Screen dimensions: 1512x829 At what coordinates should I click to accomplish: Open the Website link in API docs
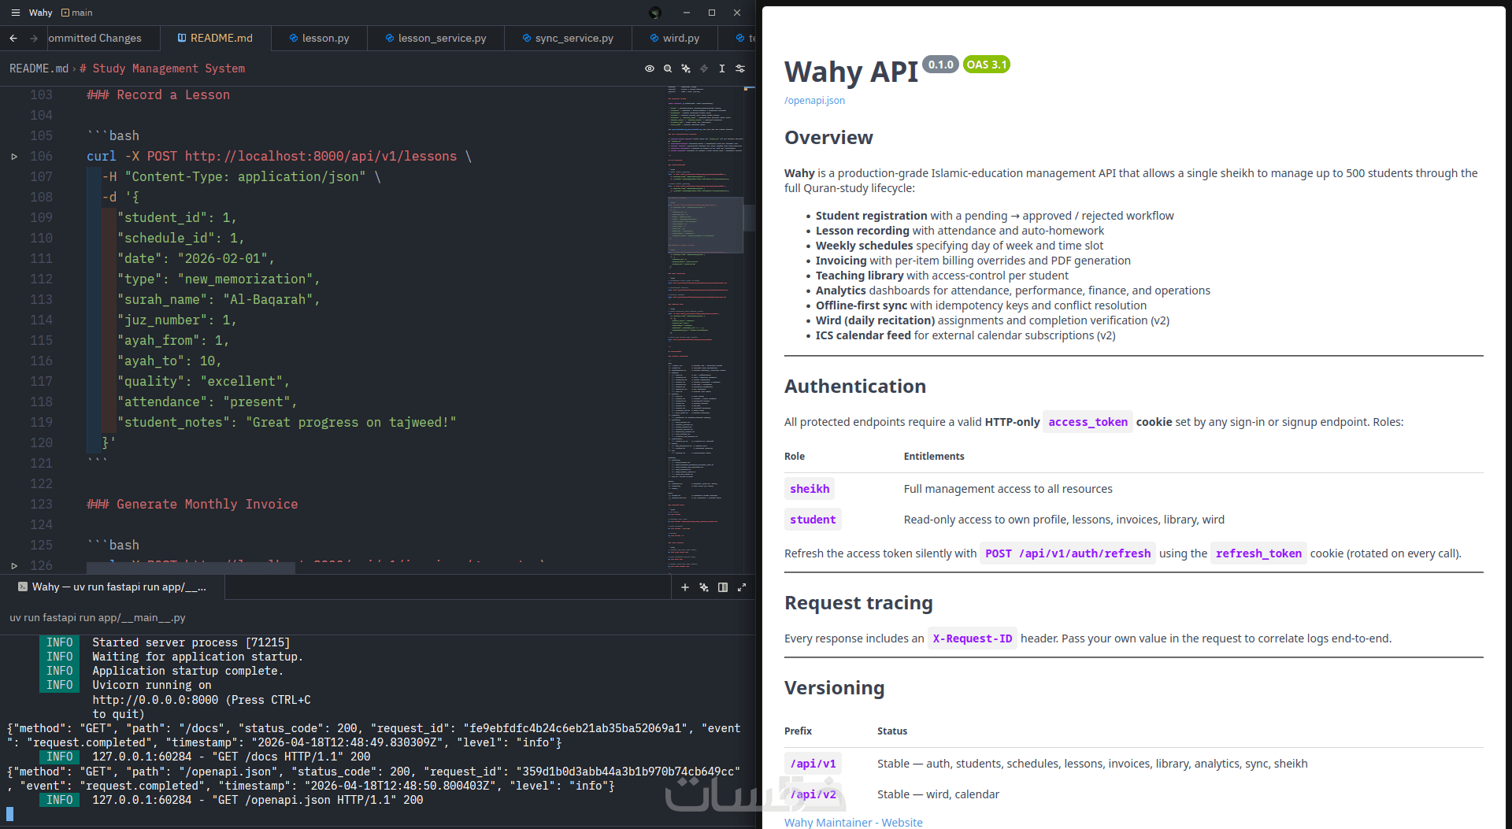(902, 822)
